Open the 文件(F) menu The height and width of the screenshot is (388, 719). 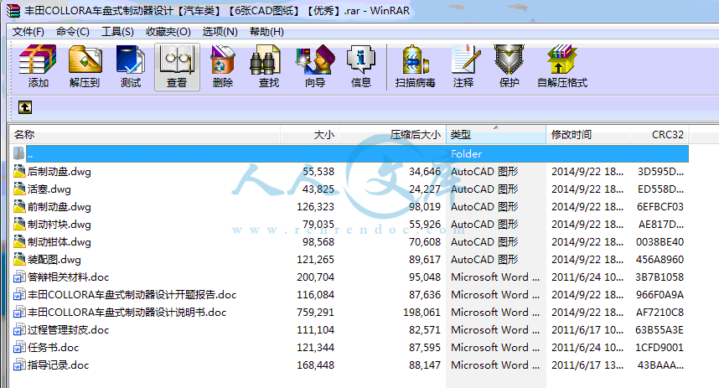28,32
